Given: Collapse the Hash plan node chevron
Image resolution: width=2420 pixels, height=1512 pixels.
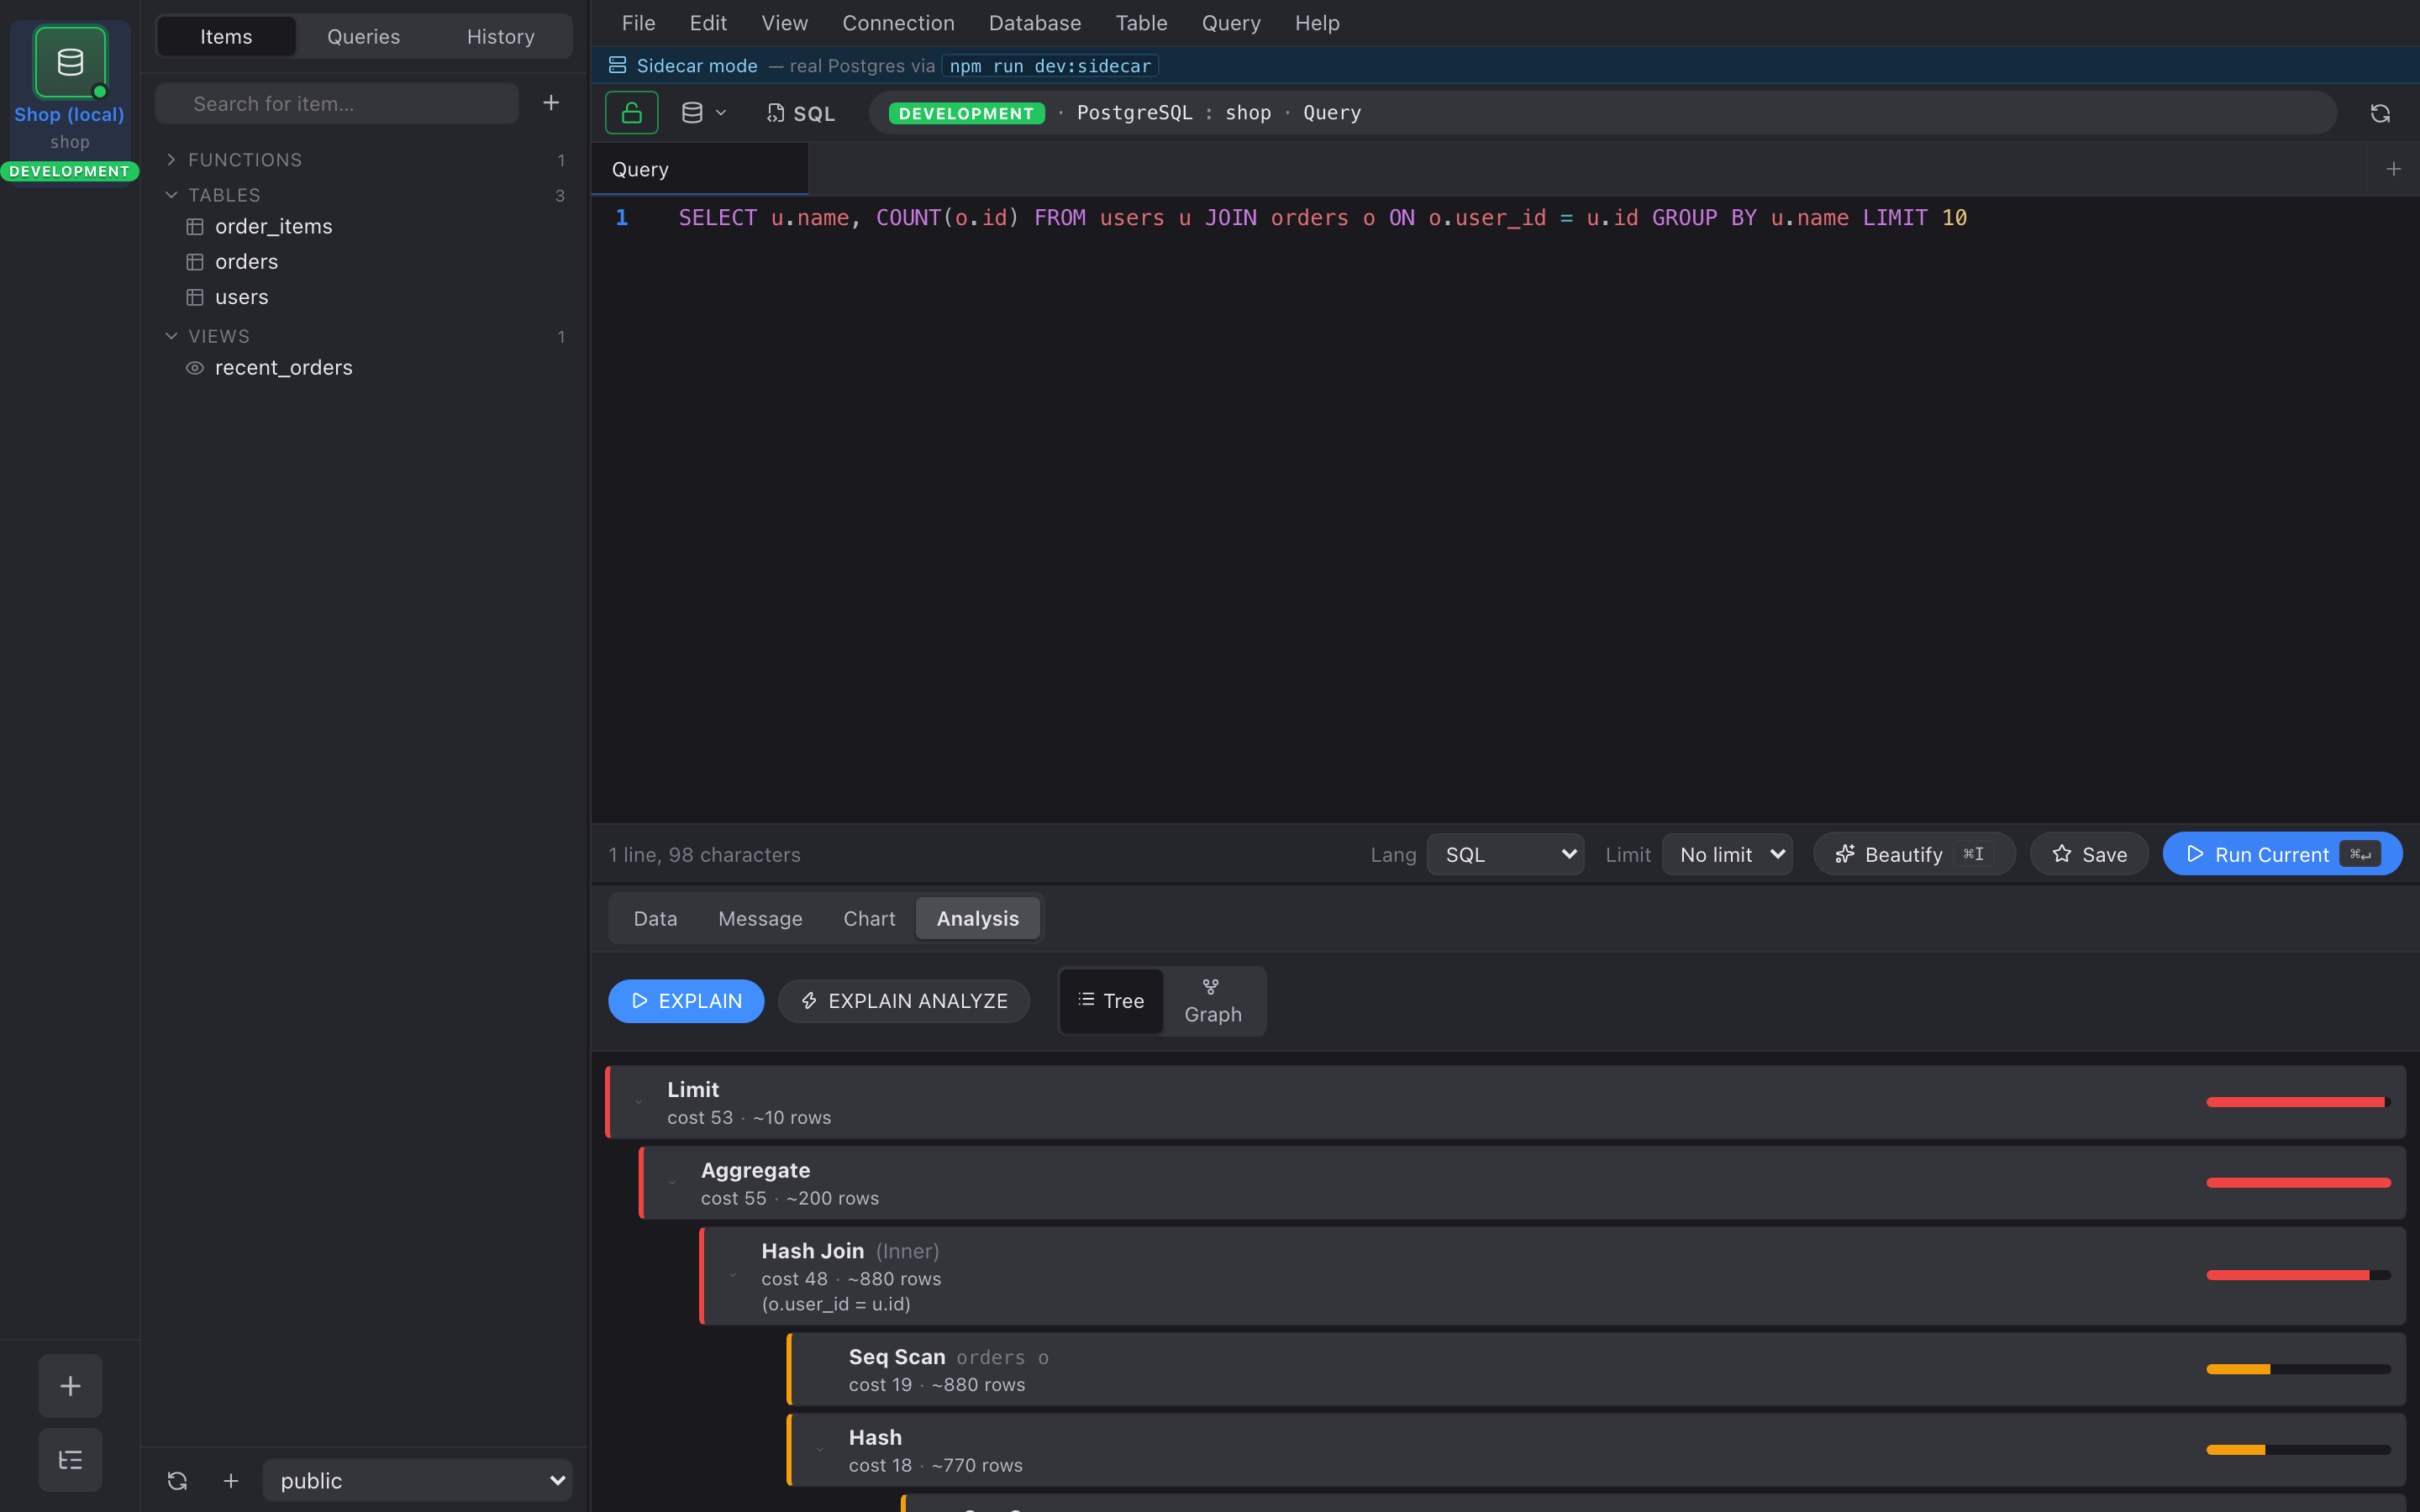Looking at the screenshot, I should click(x=820, y=1450).
